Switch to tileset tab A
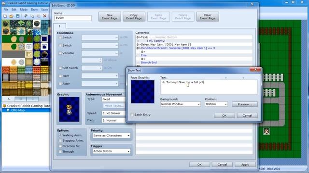 pyautogui.click(x=8, y=99)
